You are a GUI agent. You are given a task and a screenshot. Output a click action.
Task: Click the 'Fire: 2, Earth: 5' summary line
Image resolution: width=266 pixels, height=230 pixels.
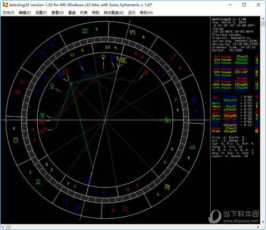click(229, 138)
